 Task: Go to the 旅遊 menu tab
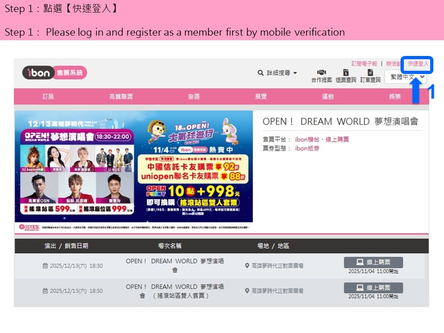(194, 97)
